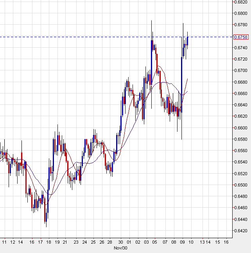Click the 0.6780 price axis label

click(x=241, y=25)
